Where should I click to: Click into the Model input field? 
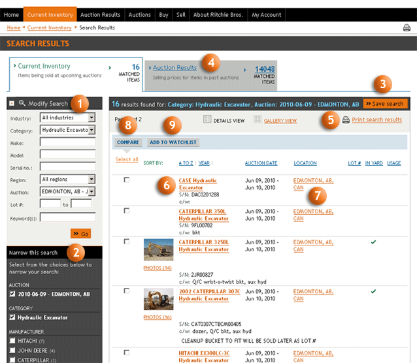(67, 154)
